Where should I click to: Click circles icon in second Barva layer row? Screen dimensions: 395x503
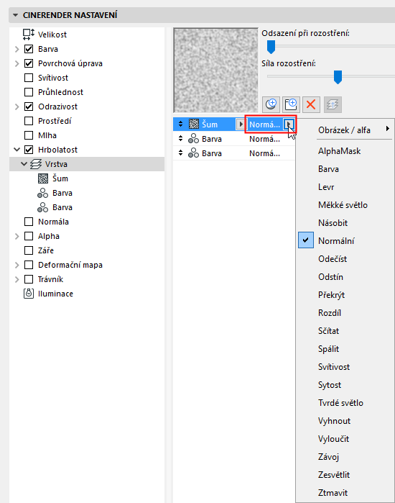(193, 153)
